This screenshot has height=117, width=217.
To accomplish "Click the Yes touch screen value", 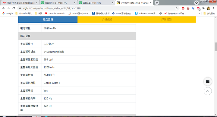I will [46, 91].
